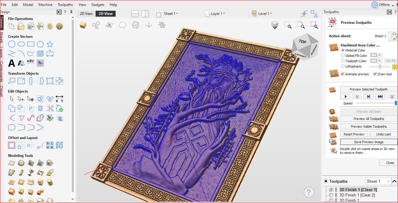This screenshot has width=398, height=203.
Task: Select the wavy vector texture tool
Action: click(40, 54)
